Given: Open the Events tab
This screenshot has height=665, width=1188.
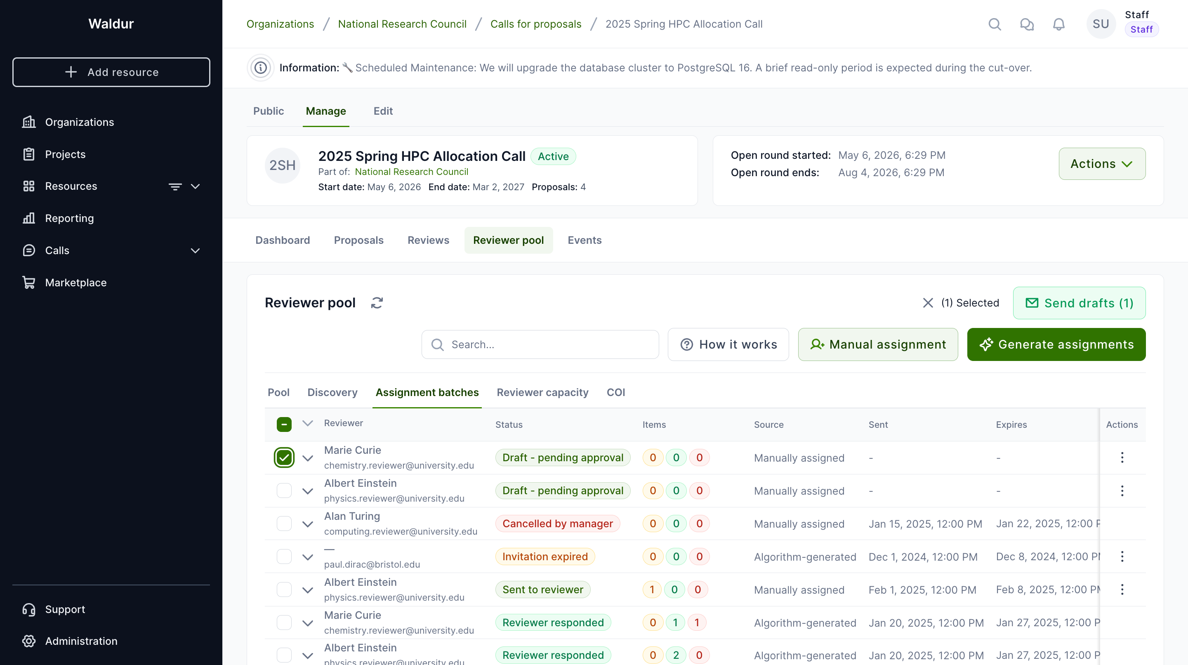Looking at the screenshot, I should coord(585,240).
